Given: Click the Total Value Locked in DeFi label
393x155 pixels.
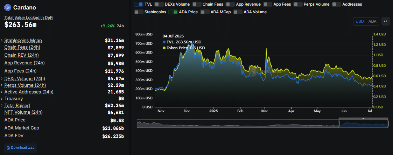Looking at the screenshot, I should (x=29, y=17).
